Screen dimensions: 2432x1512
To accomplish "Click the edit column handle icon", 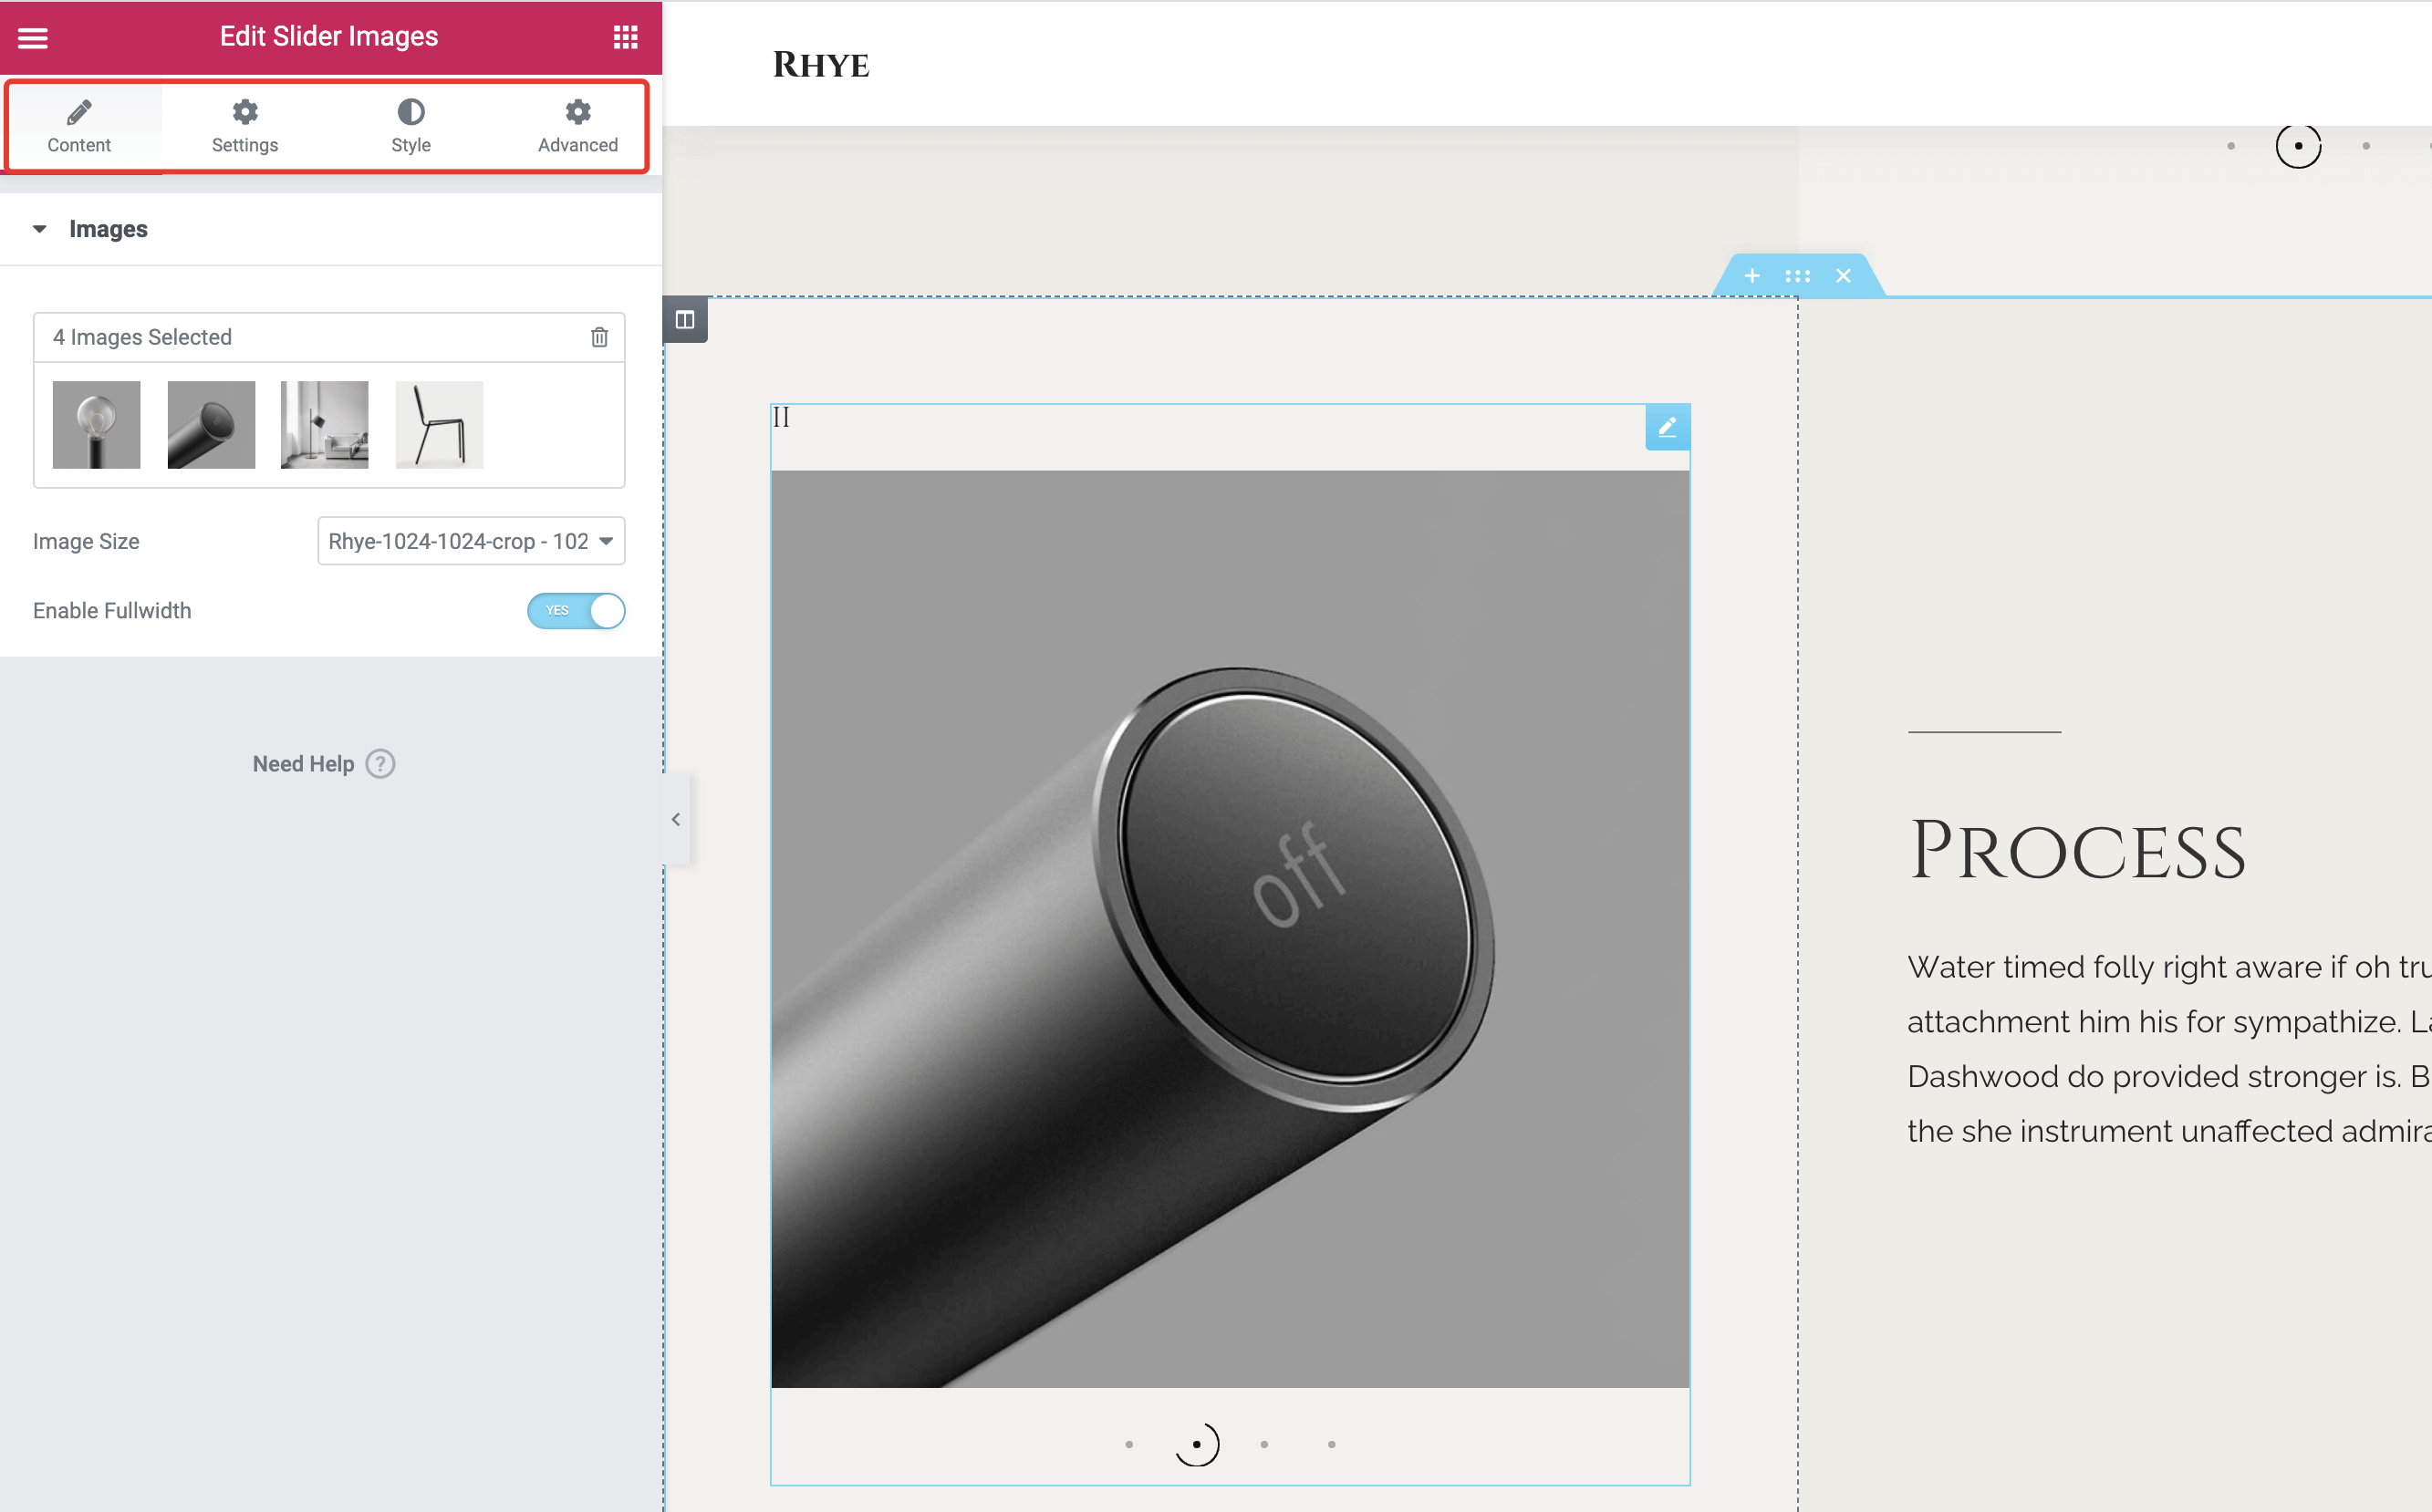I will pyautogui.click(x=685, y=320).
